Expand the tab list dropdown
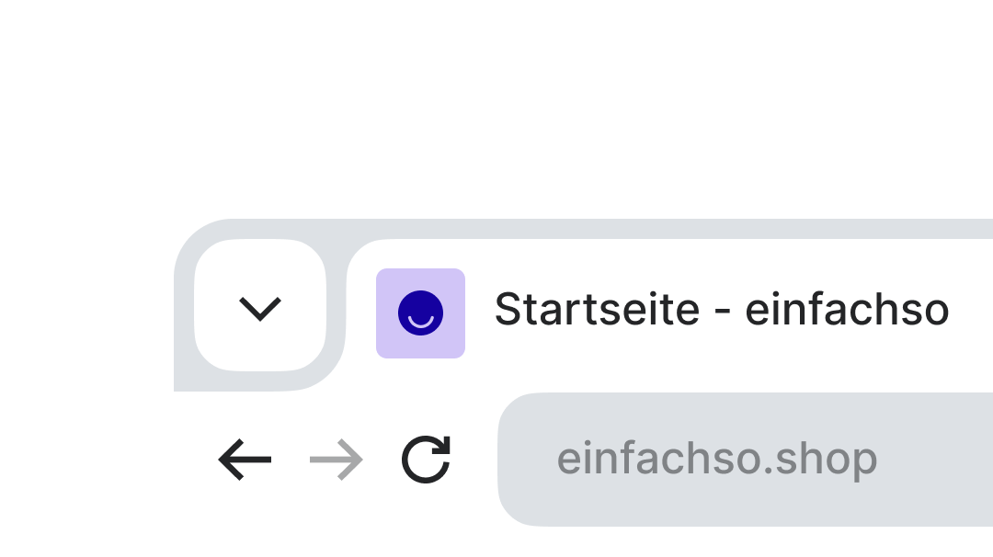Viewport: 993px width, 557px height. point(260,307)
